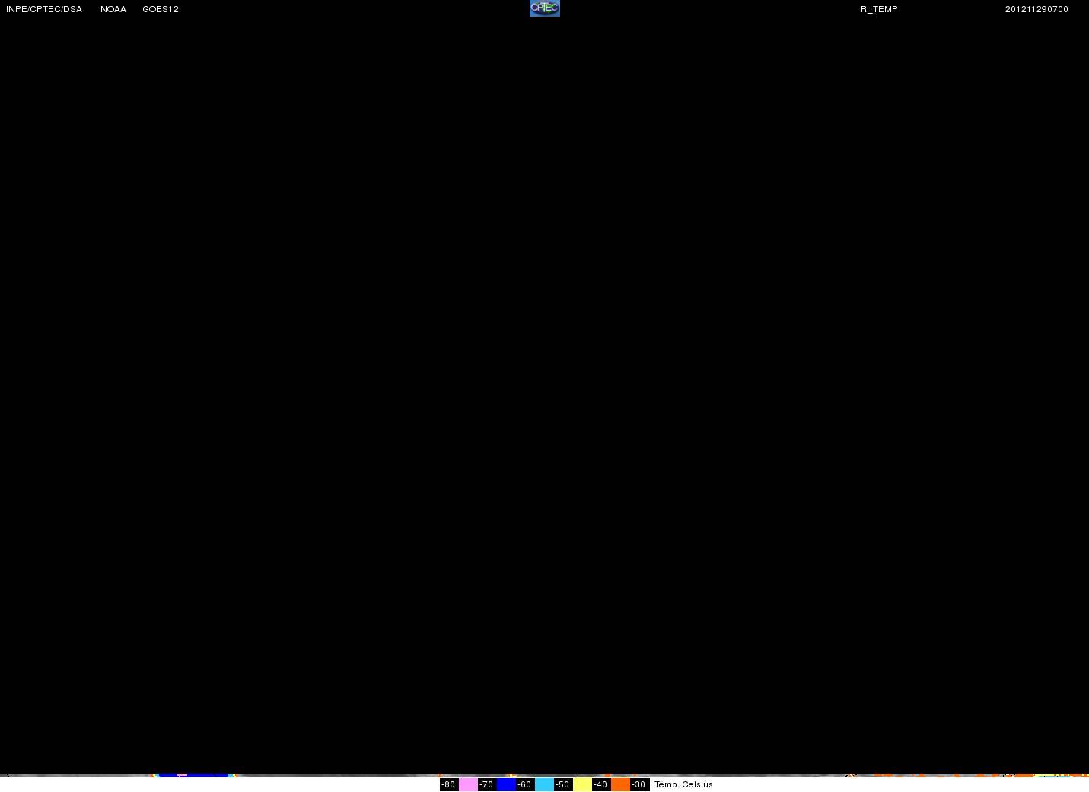Click the Temp. Celsius legend caption

click(x=683, y=784)
